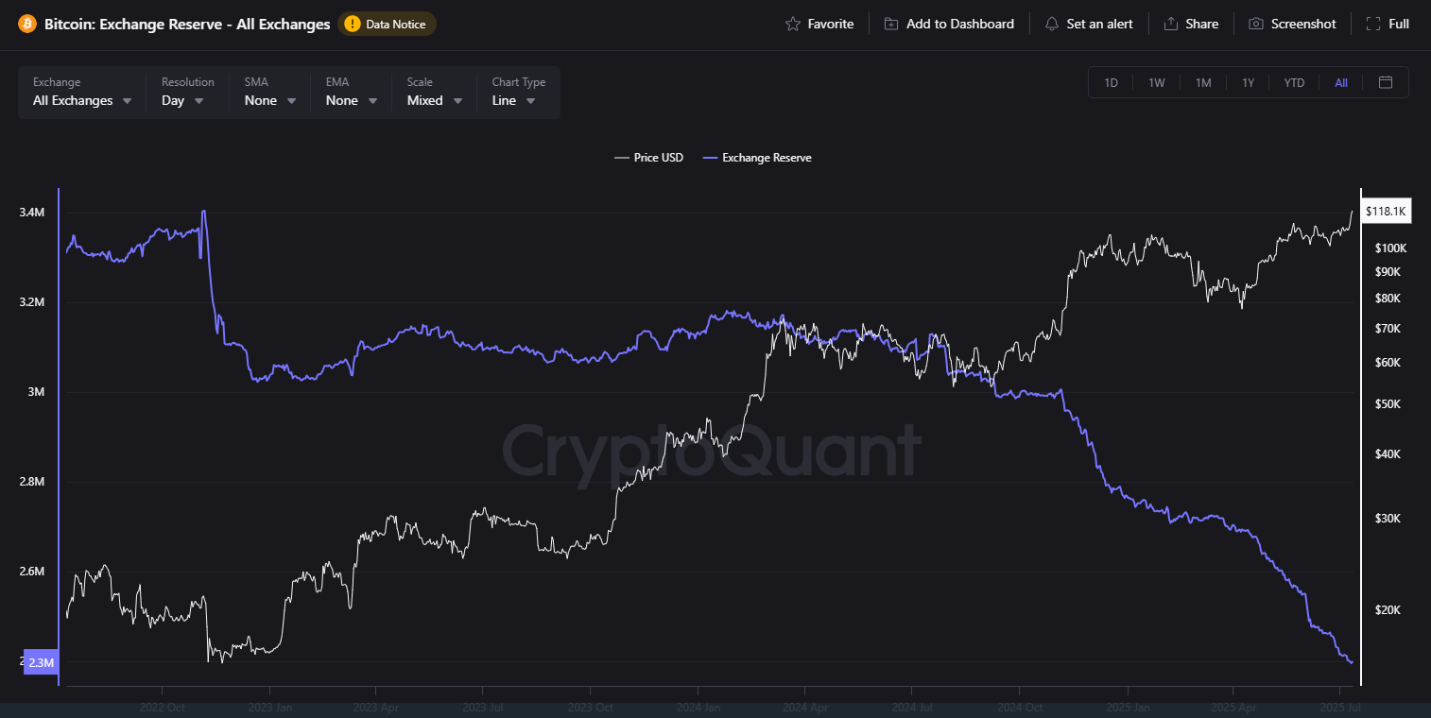Open the calendar date picker icon
Image resolution: width=1431 pixels, height=718 pixels.
[1386, 82]
